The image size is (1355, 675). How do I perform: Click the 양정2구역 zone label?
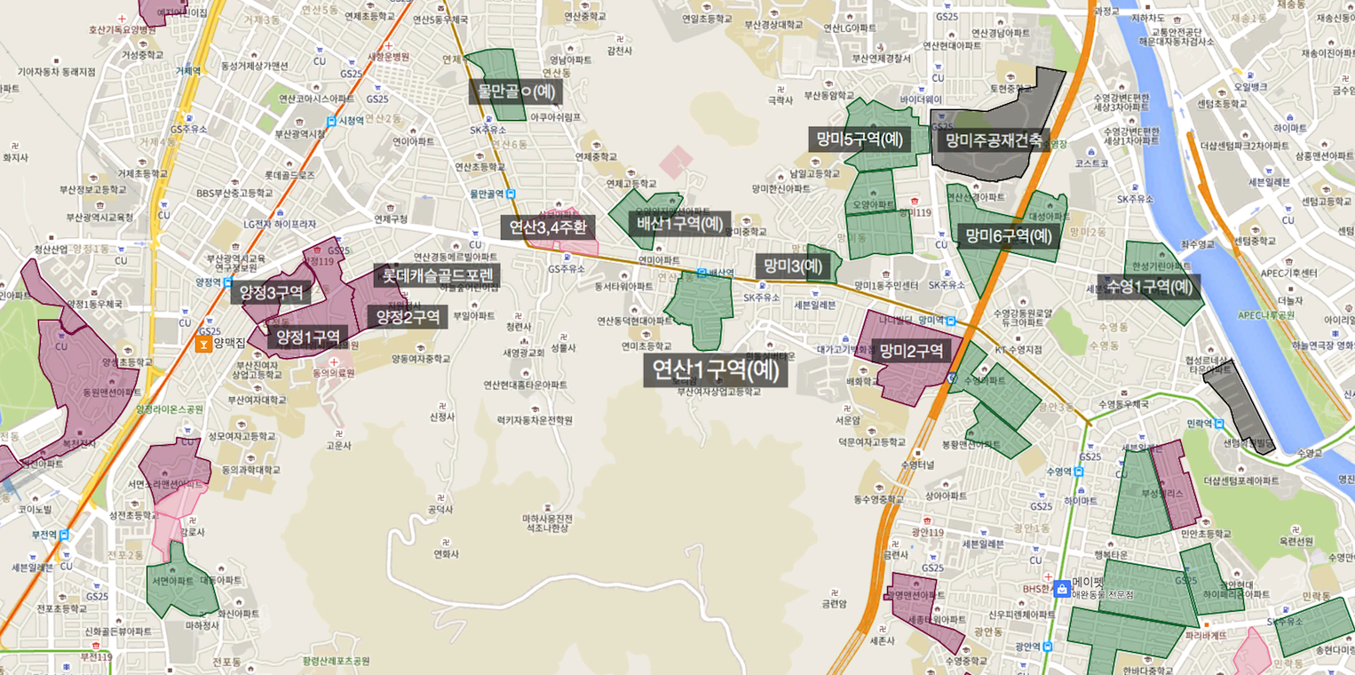[408, 317]
